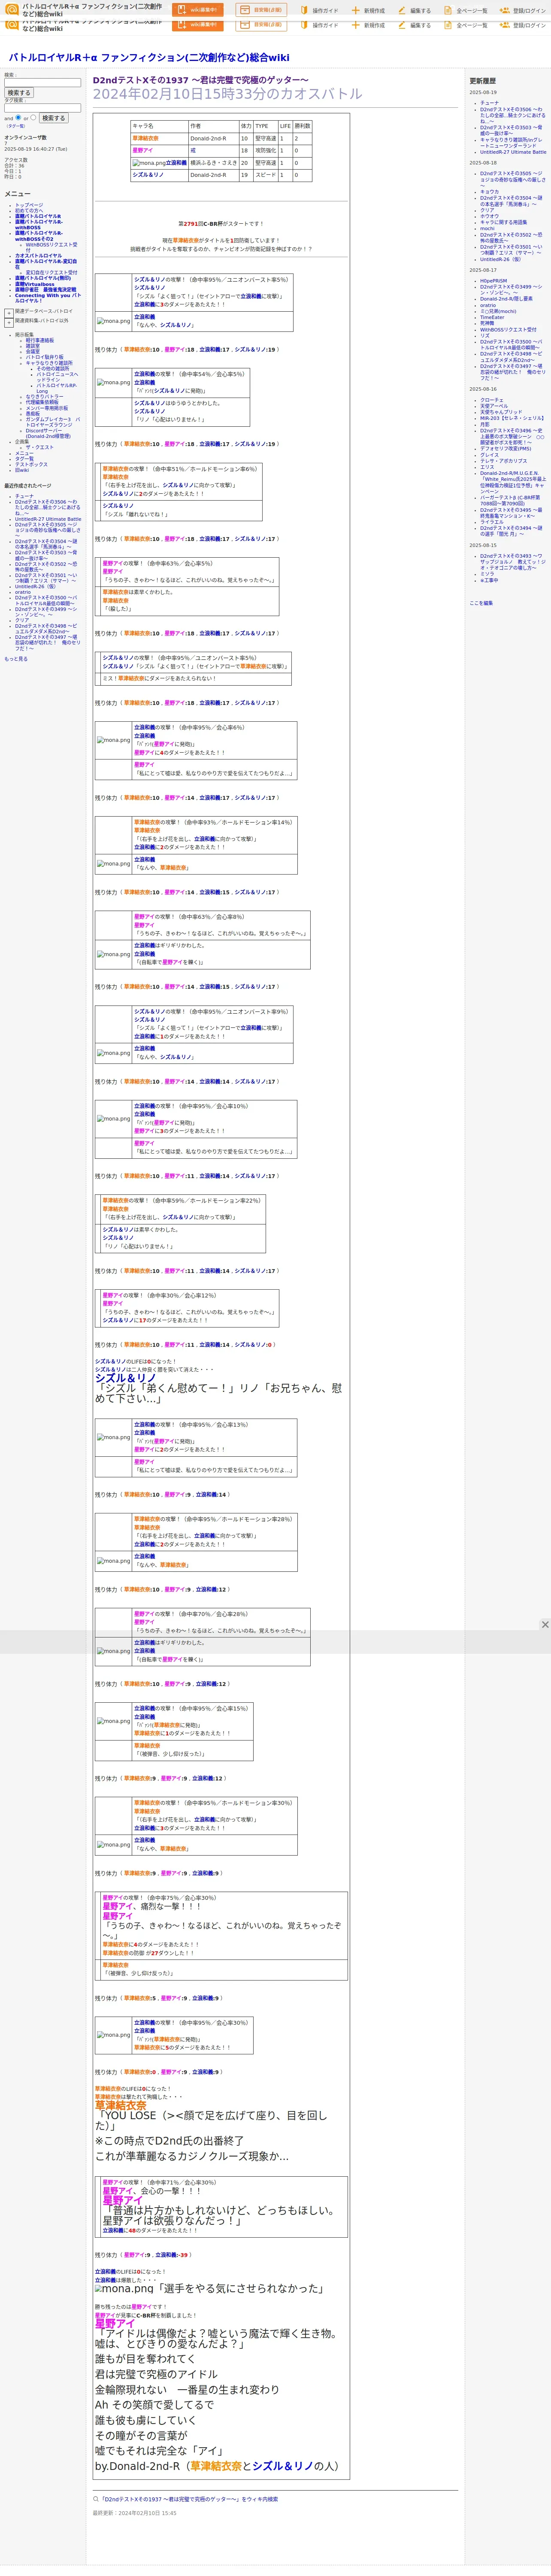The width and height of the screenshot is (551, 2576).
Task: Open タグ一覧 in sidebar menu
Action: (x=24, y=459)
